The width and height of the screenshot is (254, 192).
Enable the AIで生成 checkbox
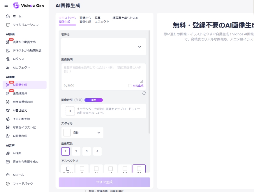point(129,85)
